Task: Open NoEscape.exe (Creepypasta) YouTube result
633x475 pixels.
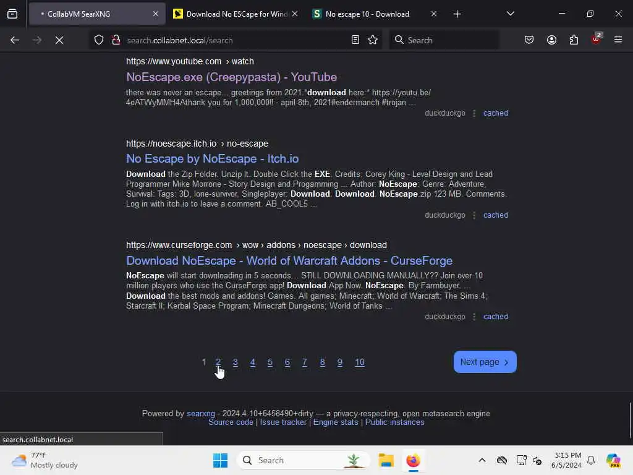Action: coord(231,77)
